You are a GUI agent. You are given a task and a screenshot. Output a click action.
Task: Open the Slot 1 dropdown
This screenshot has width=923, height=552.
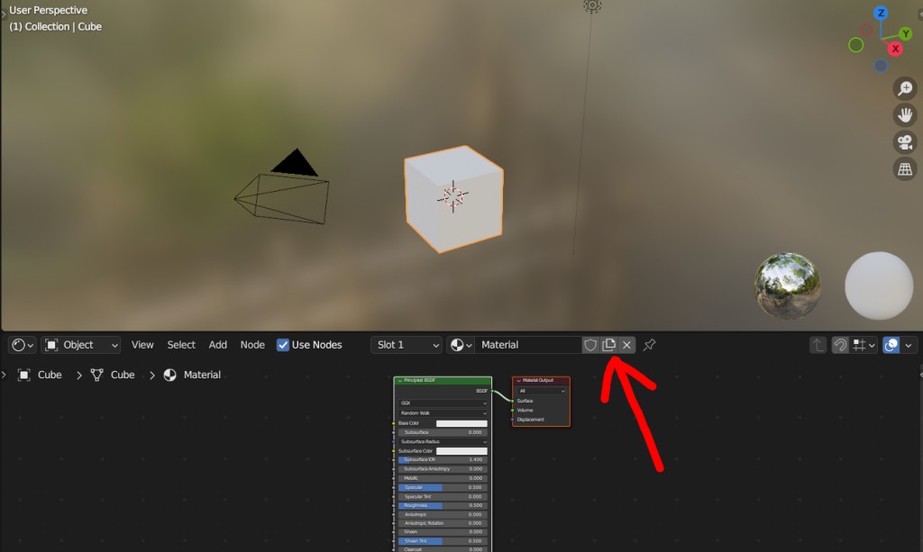pos(407,345)
